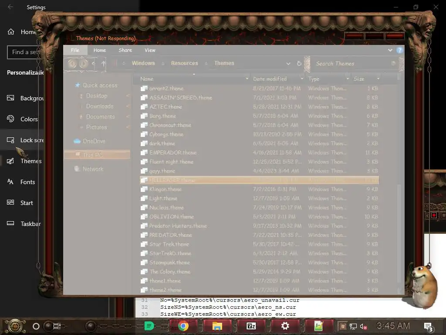Select the dark.theme file
446x335 pixels.
click(259, 143)
